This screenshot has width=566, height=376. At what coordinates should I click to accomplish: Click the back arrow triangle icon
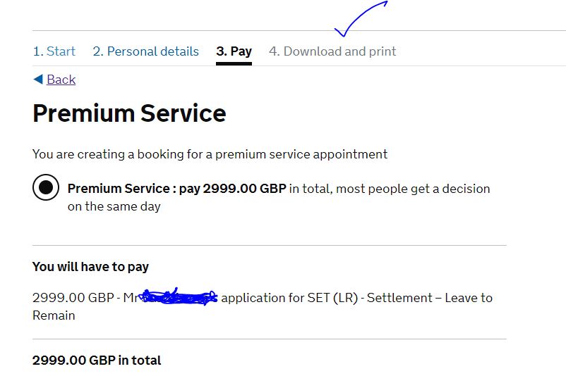click(x=37, y=80)
